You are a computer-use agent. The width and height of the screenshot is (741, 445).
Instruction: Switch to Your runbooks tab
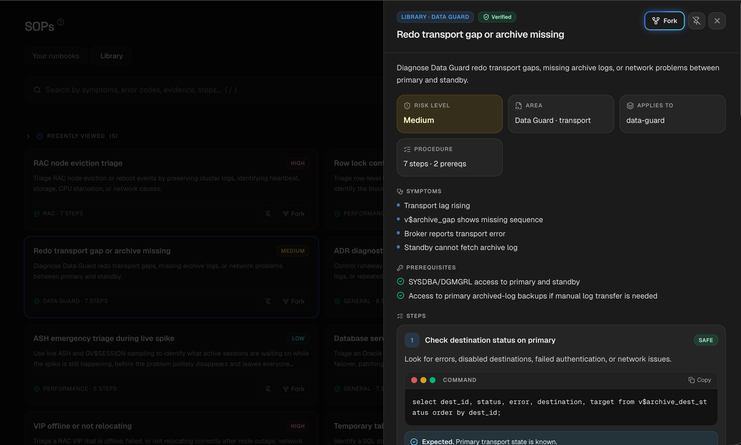[56, 56]
